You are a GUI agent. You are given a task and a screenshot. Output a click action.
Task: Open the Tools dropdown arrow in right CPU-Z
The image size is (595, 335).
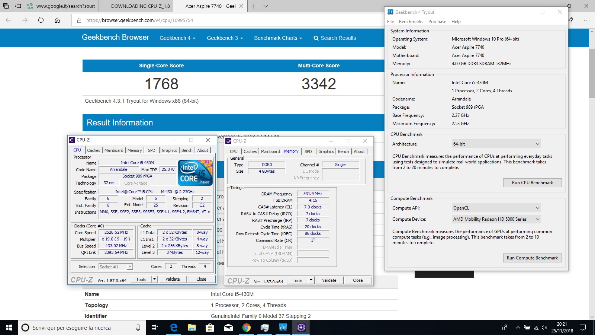click(311, 280)
